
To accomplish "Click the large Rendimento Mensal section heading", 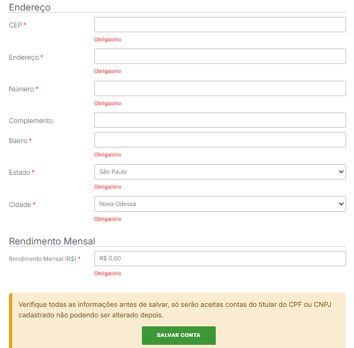I will point(52,241).
